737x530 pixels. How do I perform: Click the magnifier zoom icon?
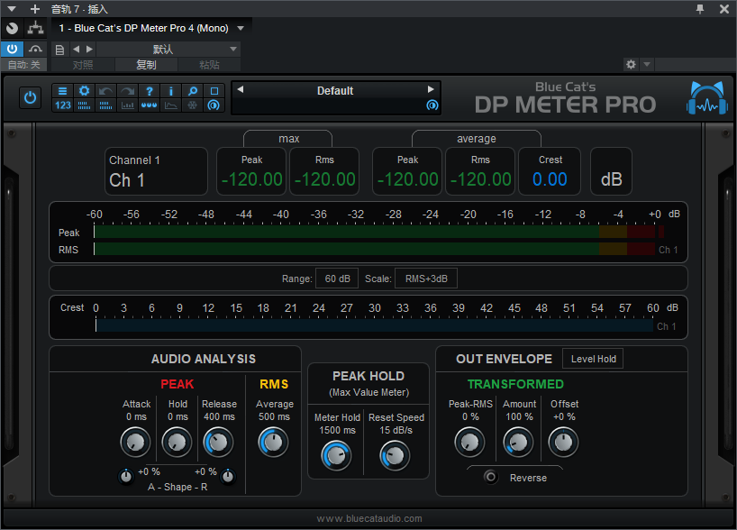(x=192, y=91)
